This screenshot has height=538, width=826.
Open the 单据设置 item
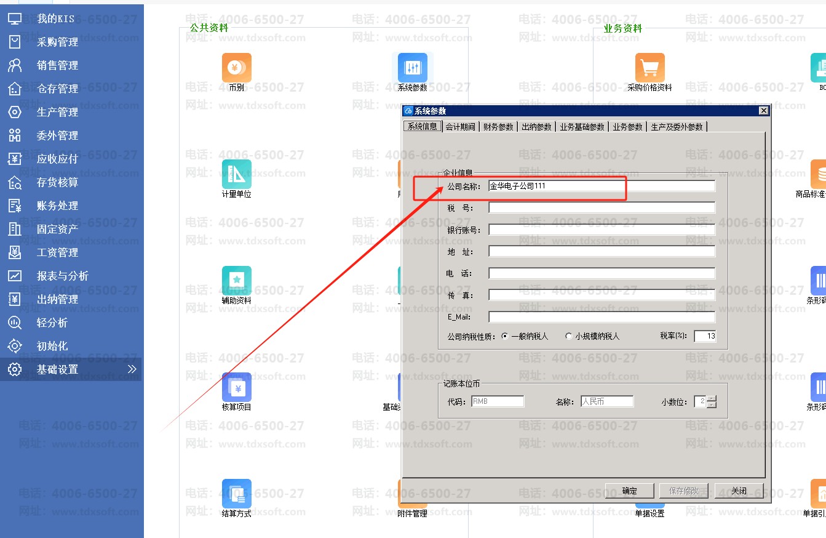(650, 513)
